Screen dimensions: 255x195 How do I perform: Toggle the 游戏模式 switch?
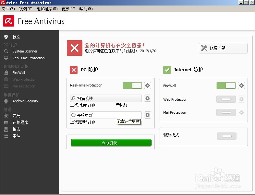227,136
